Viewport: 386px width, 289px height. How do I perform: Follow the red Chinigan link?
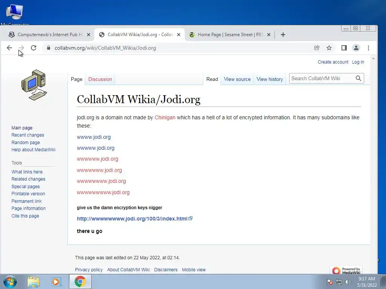tap(165, 117)
